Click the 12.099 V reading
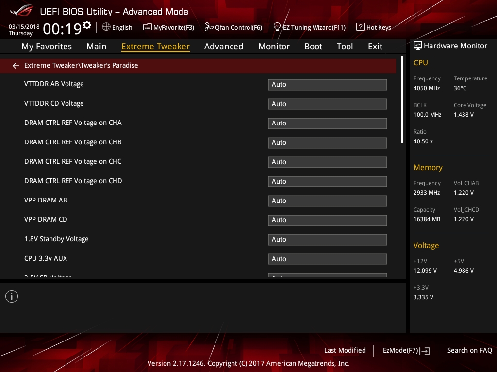The image size is (497, 372). point(425,271)
